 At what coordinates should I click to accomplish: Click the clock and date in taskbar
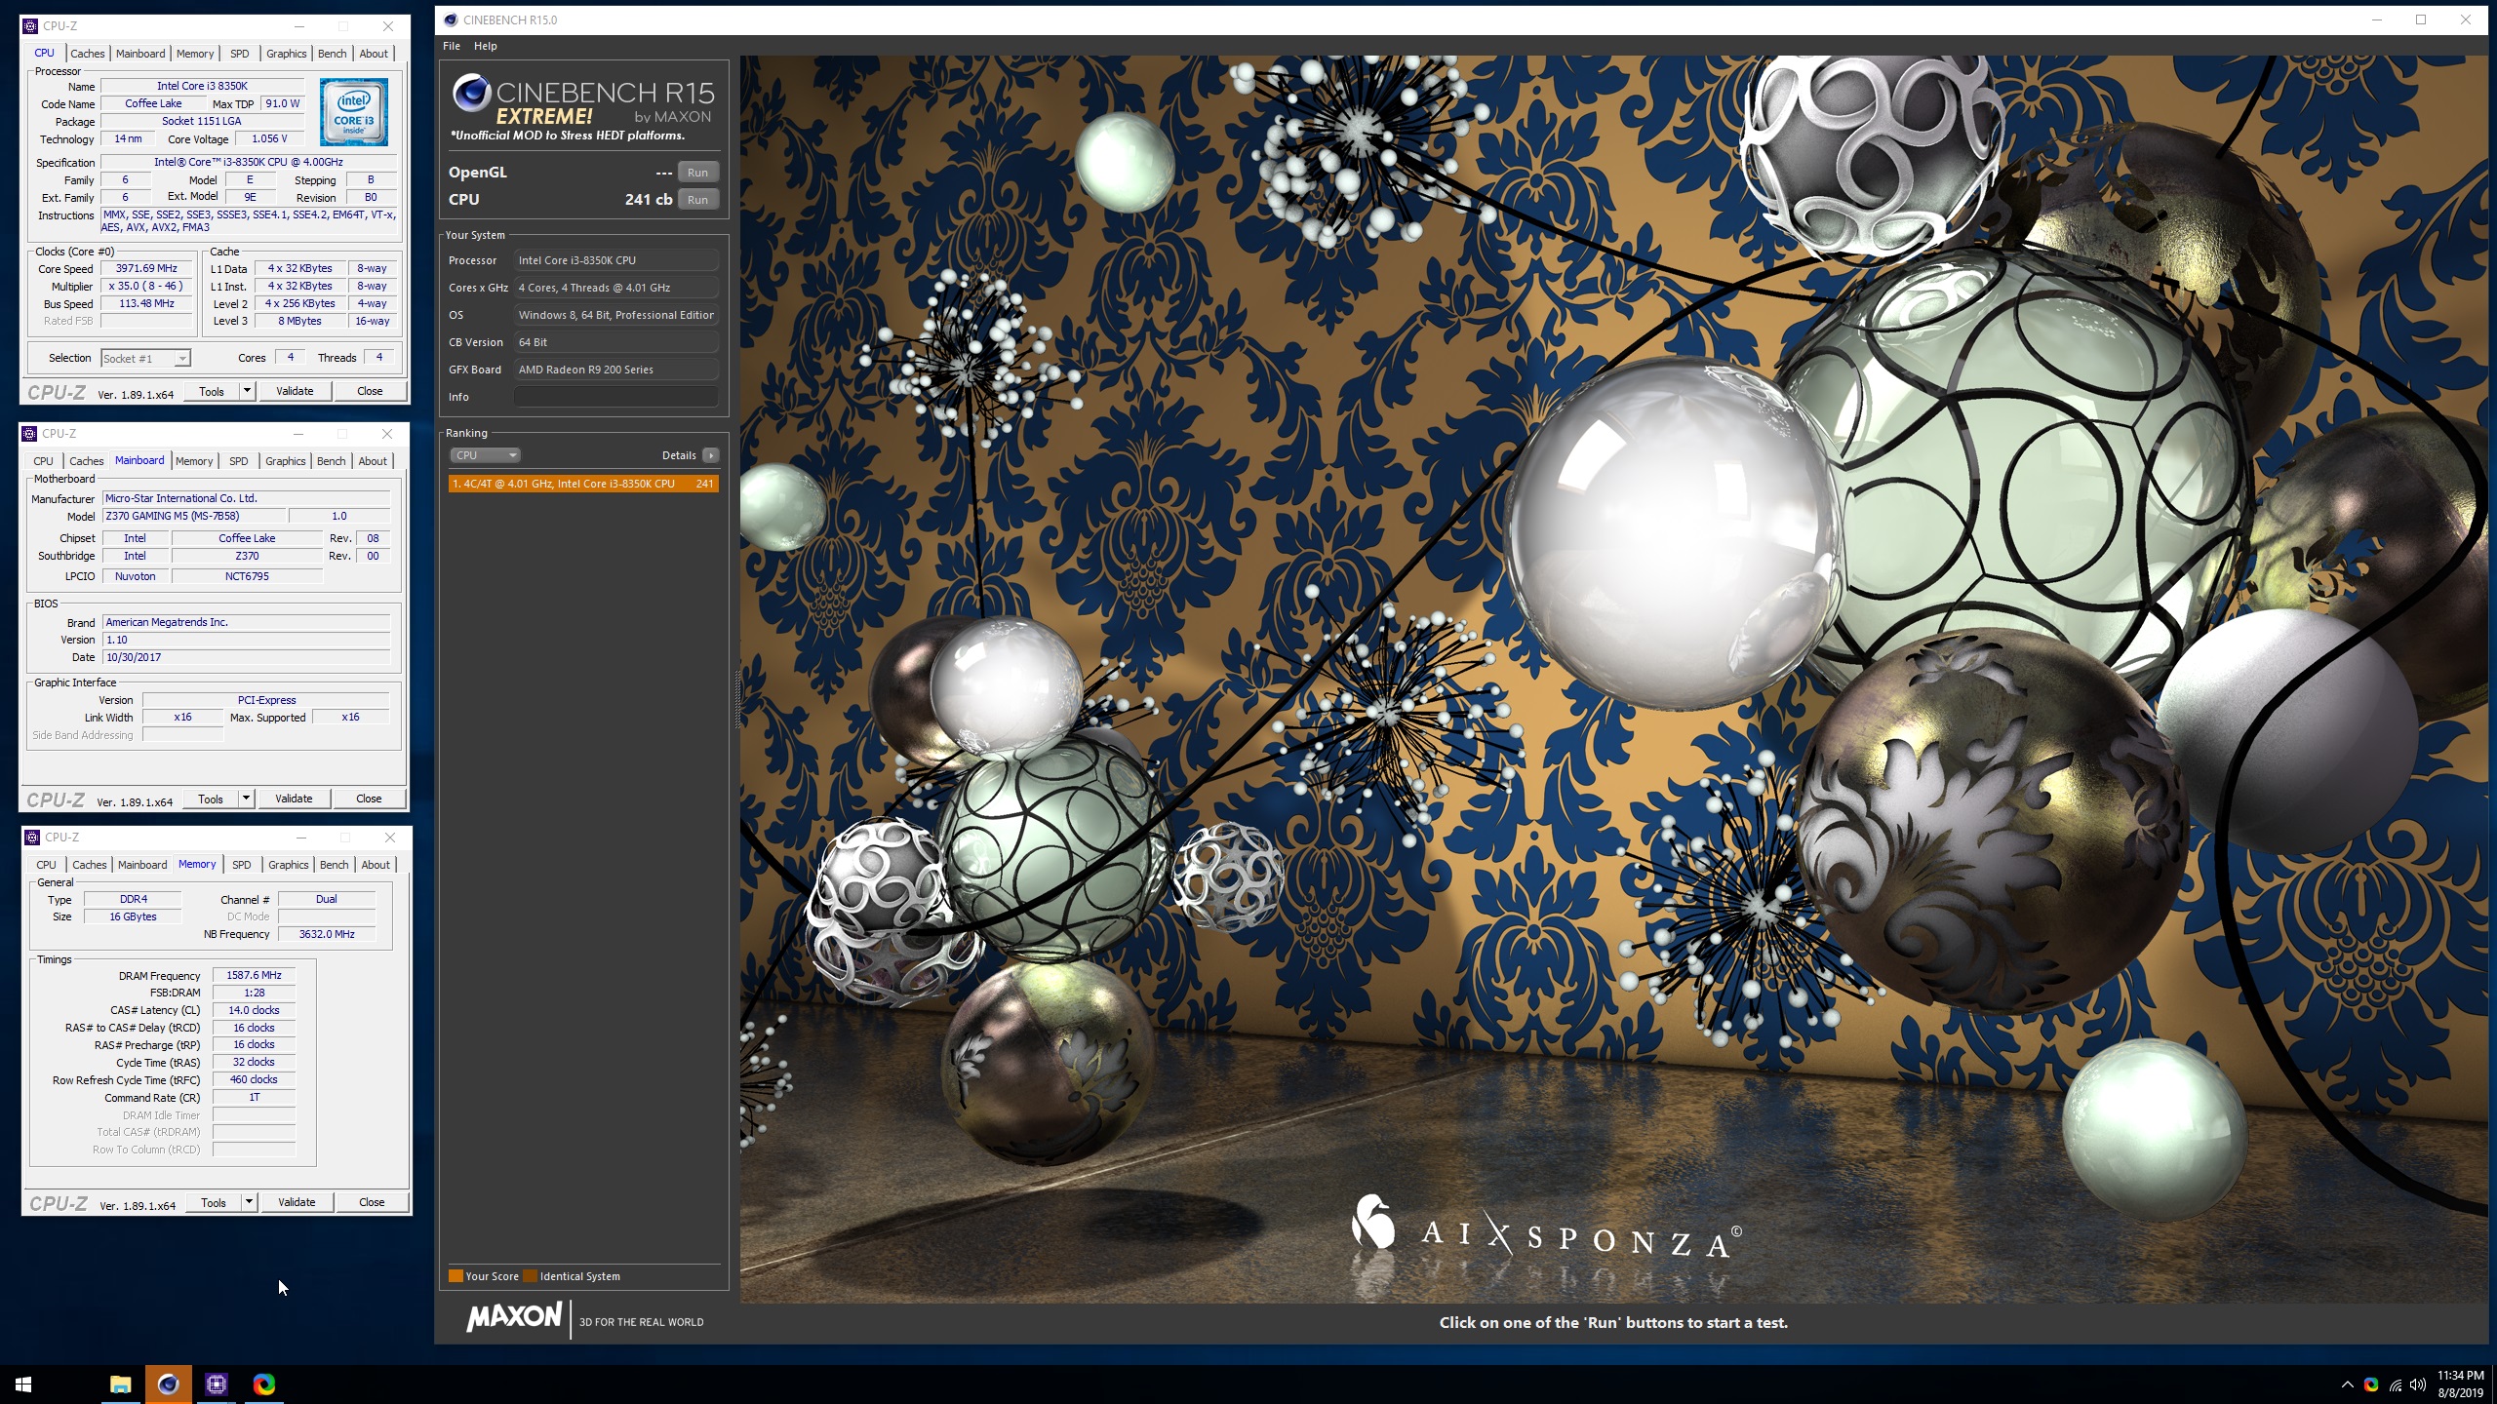(2460, 1384)
